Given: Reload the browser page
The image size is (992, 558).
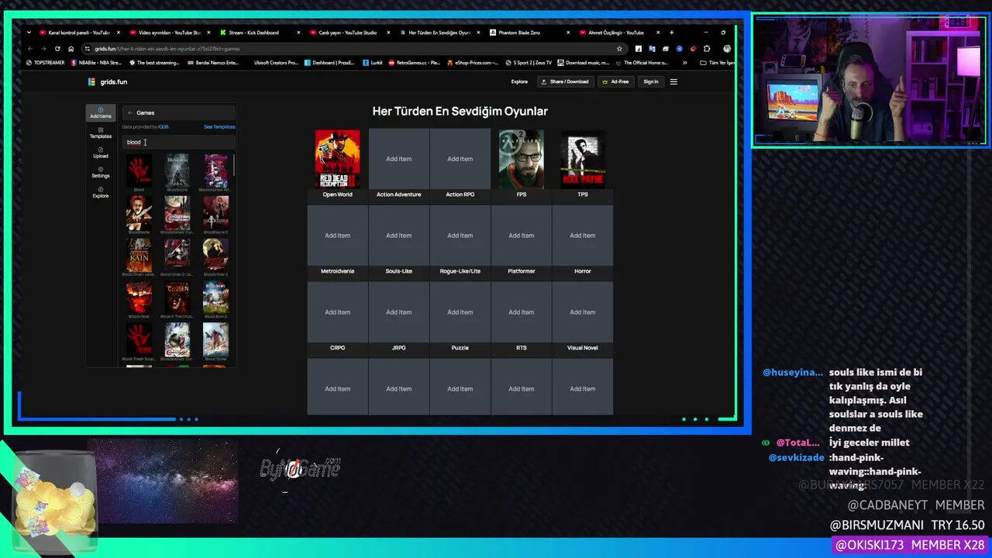Looking at the screenshot, I should [57, 49].
